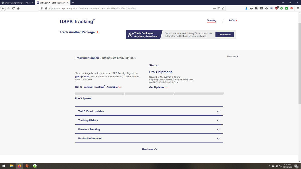This screenshot has height=169, width=301.
Task: Follow the get updates link
Action: [x=82, y=76]
